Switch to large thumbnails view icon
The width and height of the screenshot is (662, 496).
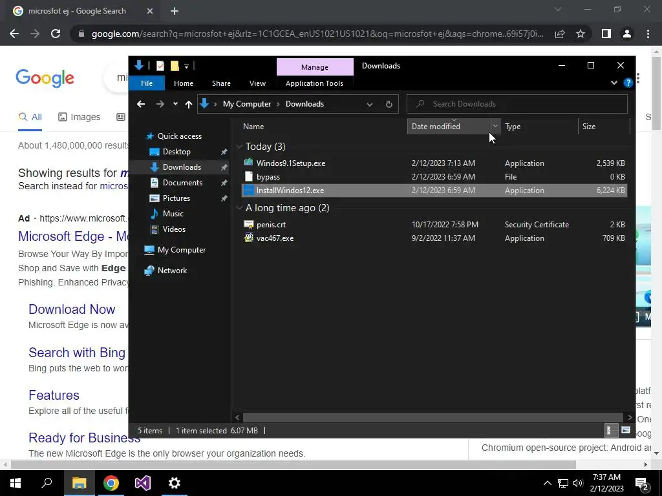coord(625,430)
